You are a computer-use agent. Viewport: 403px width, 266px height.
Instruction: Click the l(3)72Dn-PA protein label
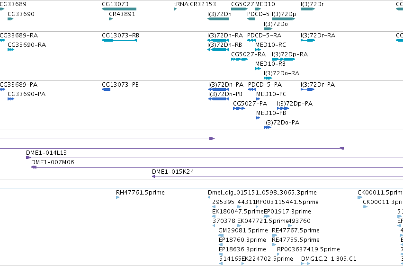(226, 85)
